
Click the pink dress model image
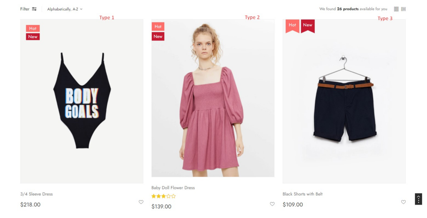click(x=213, y=98)
